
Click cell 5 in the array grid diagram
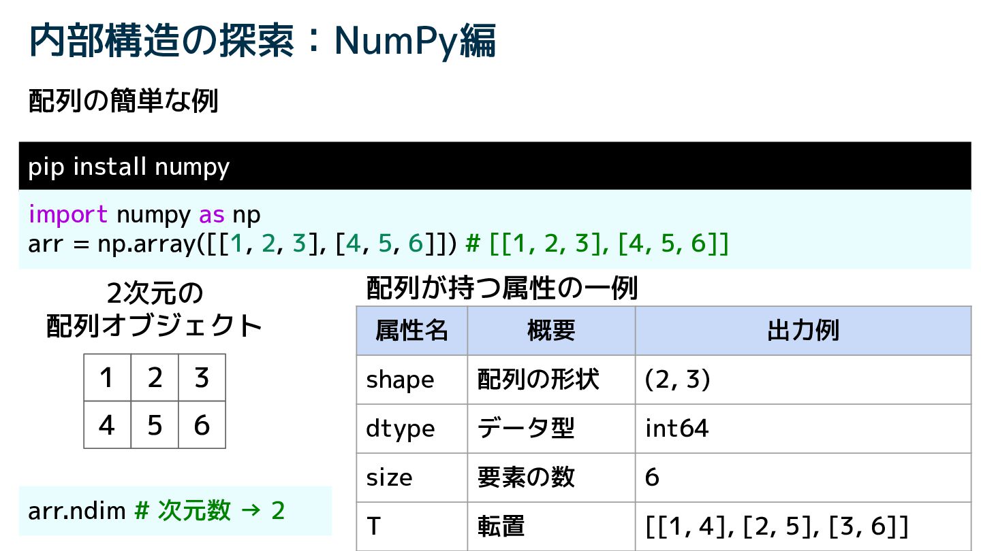155,425
